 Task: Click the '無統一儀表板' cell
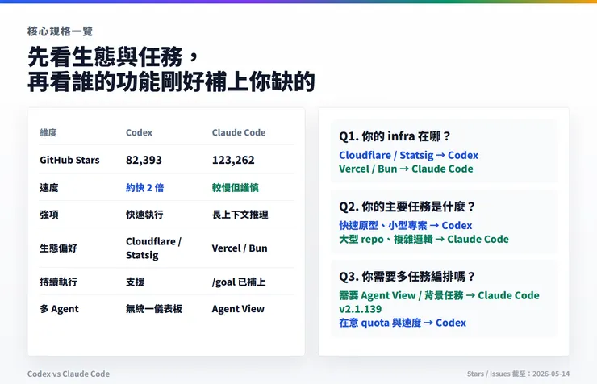click(154, 309)
